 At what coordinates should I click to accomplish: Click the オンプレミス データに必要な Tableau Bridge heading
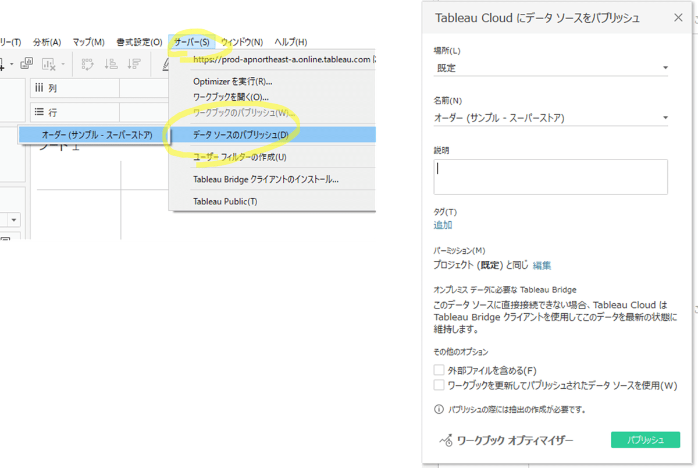(x=505, y=289)
